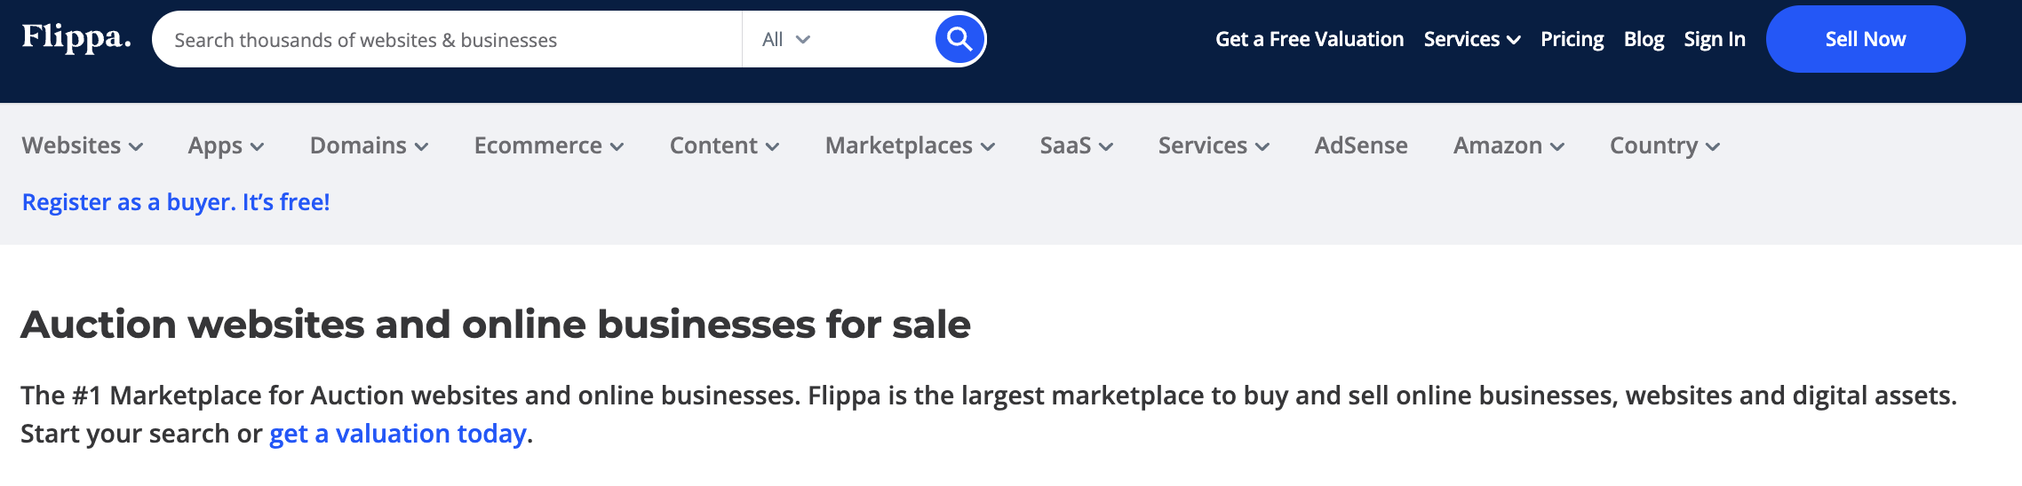The width and height of the screenshot is (2022, 486).
Task: Open Get a Free Valuation link
Action: (x=1310, y=39)
